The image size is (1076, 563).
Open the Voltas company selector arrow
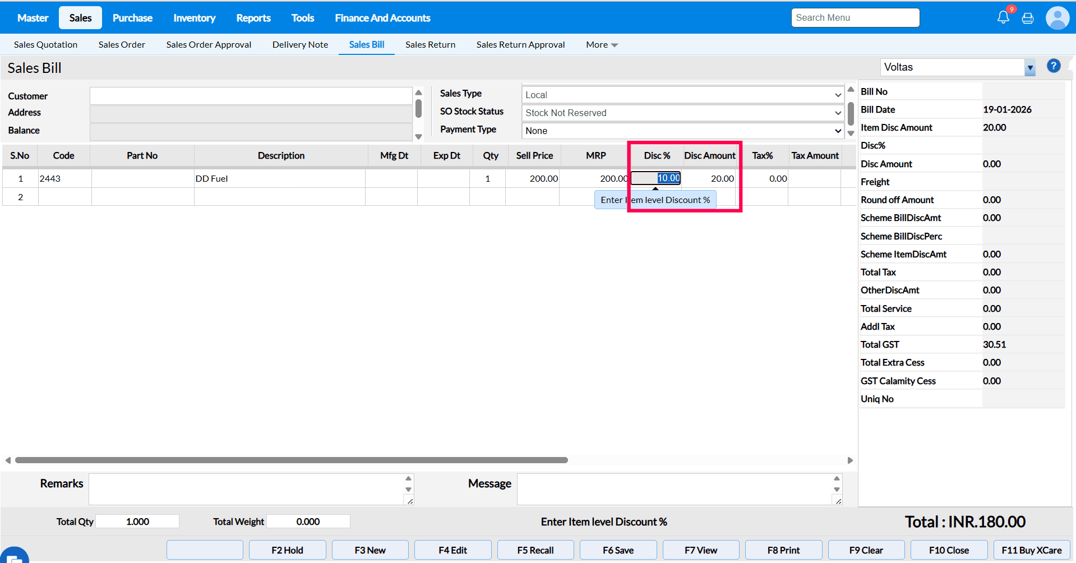1030,67
